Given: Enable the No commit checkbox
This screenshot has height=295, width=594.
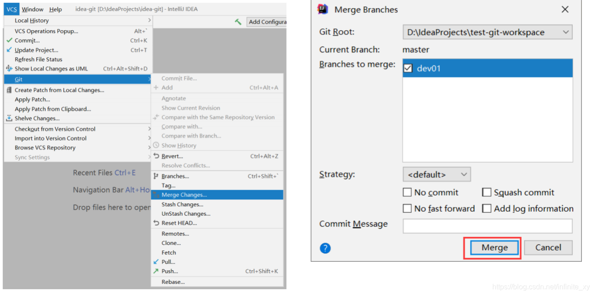Looking at the screenshot, I should [x=407, y=192].
